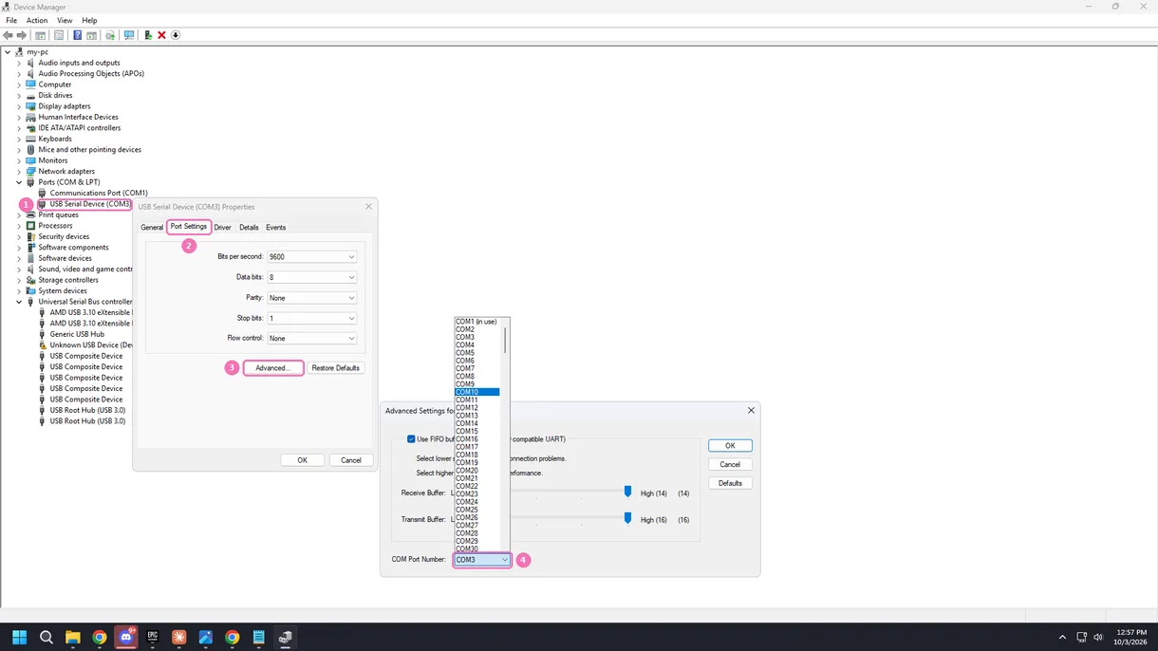Click Defaults in Advanced Settings dialog
This screenshot has height=651, width=1158.
pyautogui.click(x=730, y=484)
